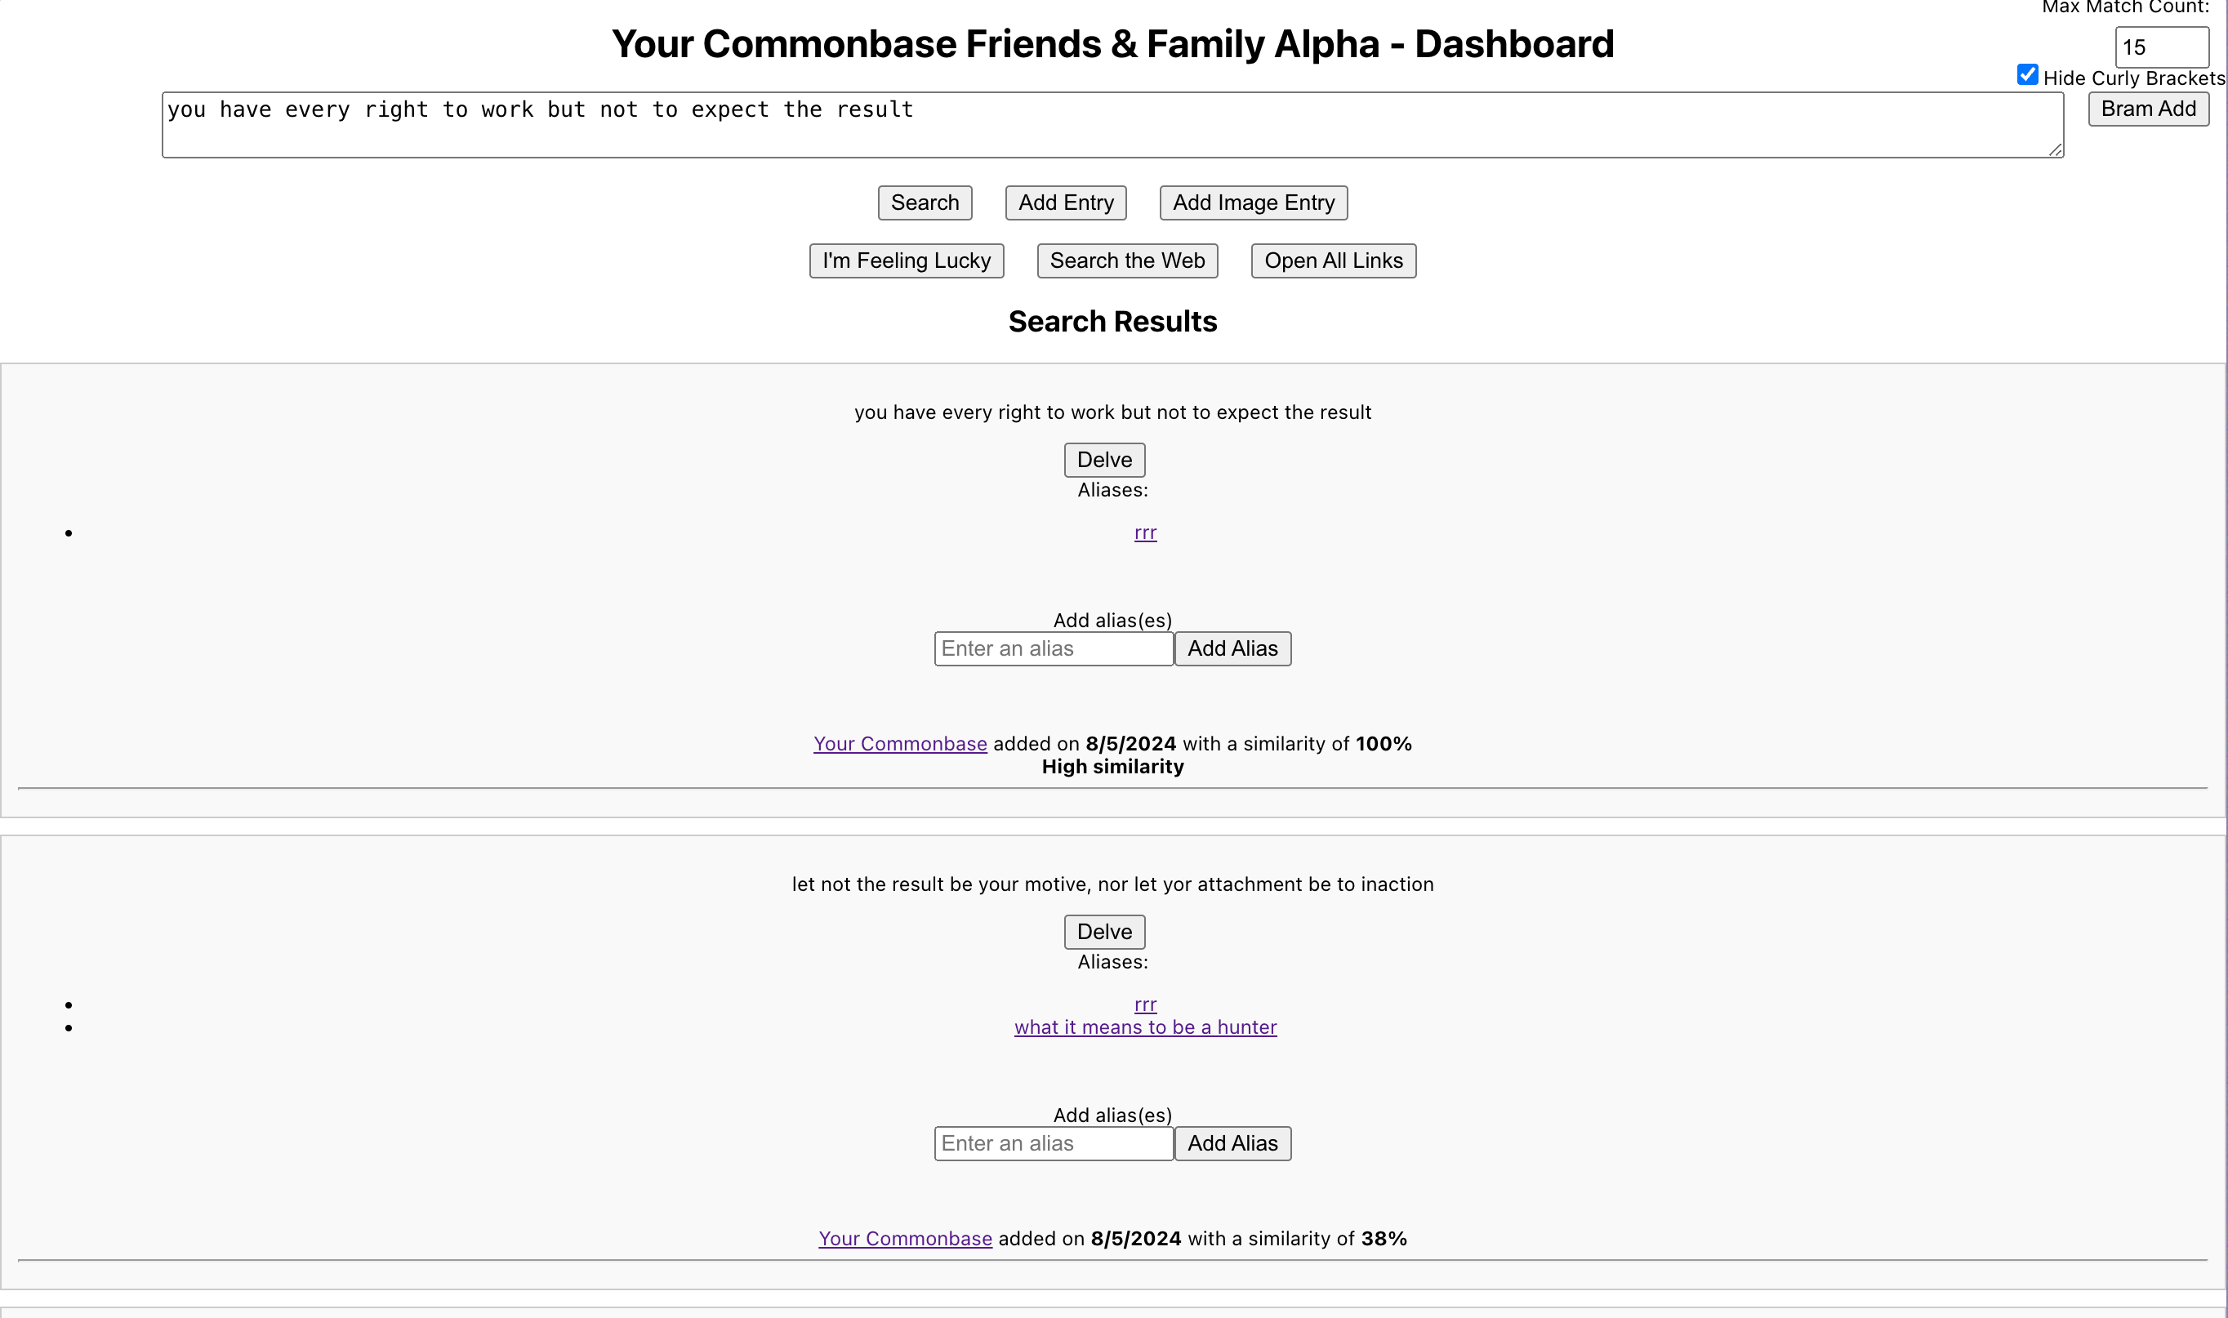
Task: Focus alias input in second result
Action: (1054, 1143)
